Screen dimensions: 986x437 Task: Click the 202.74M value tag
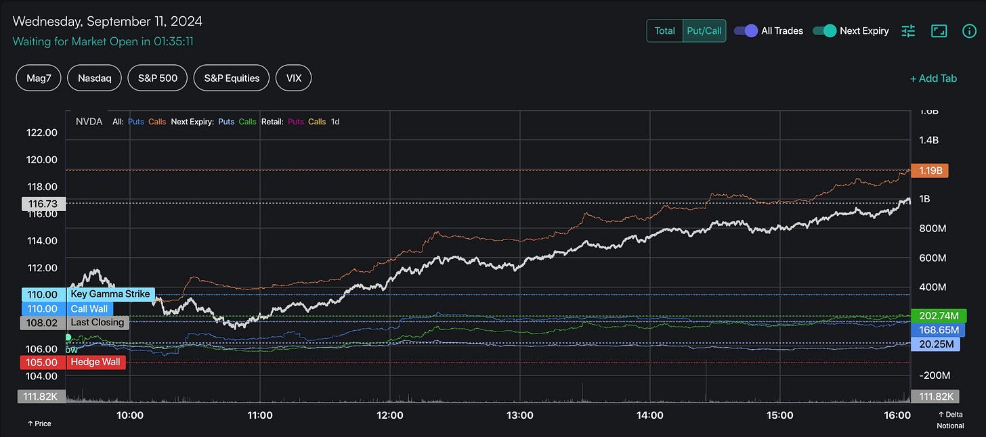point(937,315)
